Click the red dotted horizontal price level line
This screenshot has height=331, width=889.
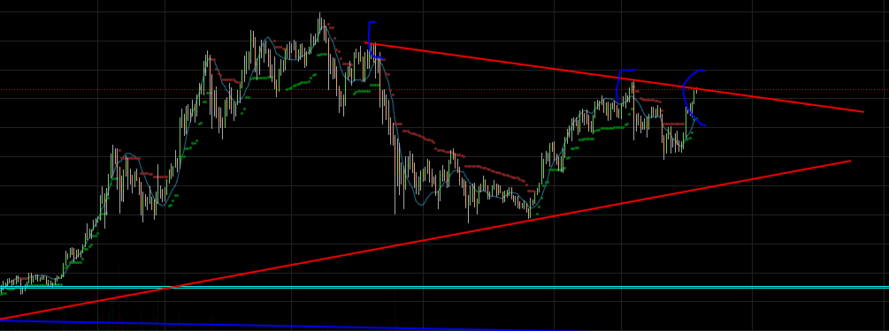pyautogui.click(x=444, y=89)
